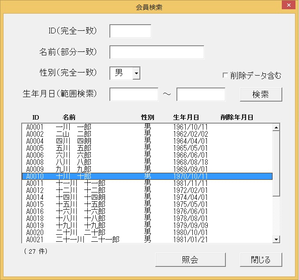
Task: Click the list scroll down arrow
Action: [x=276, y=239]
